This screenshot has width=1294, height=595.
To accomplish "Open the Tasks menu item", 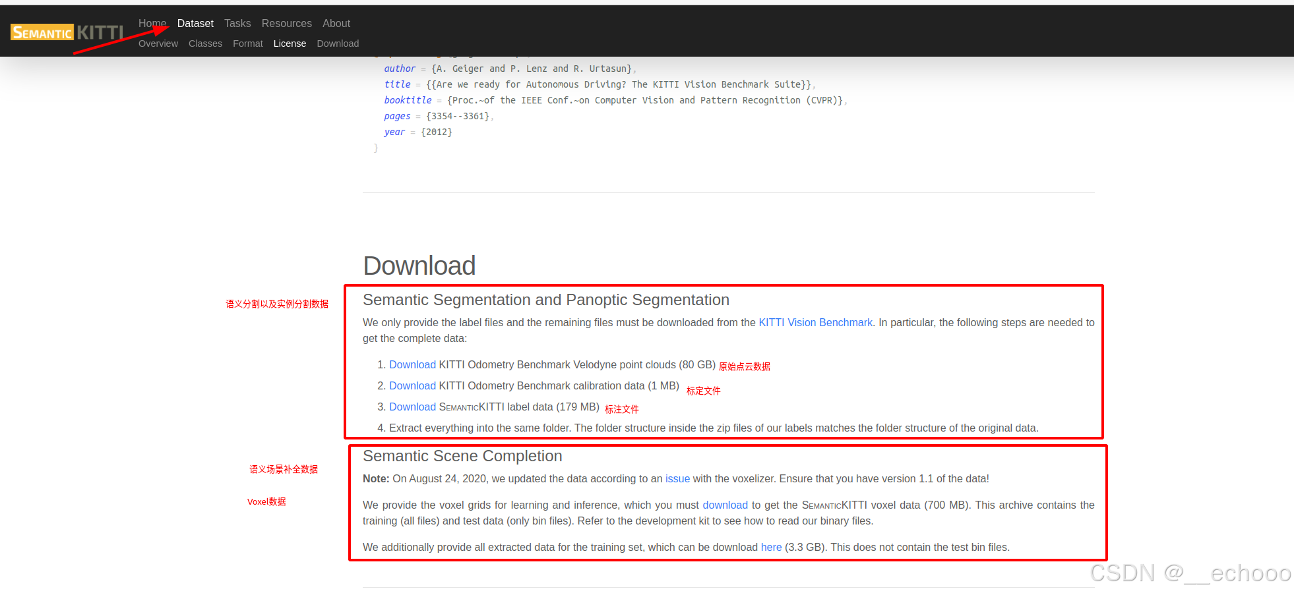I will 237,23.
